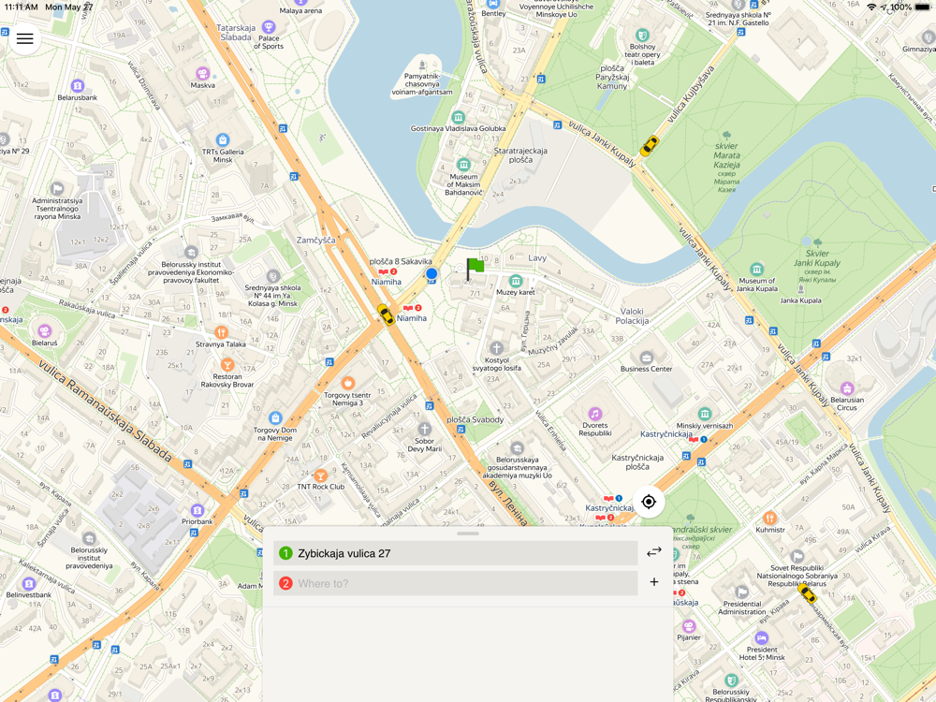Viewport: 936px width, 702px height.
Task: Tap the Palace of Sports icon
Action: tap(269, 27)
